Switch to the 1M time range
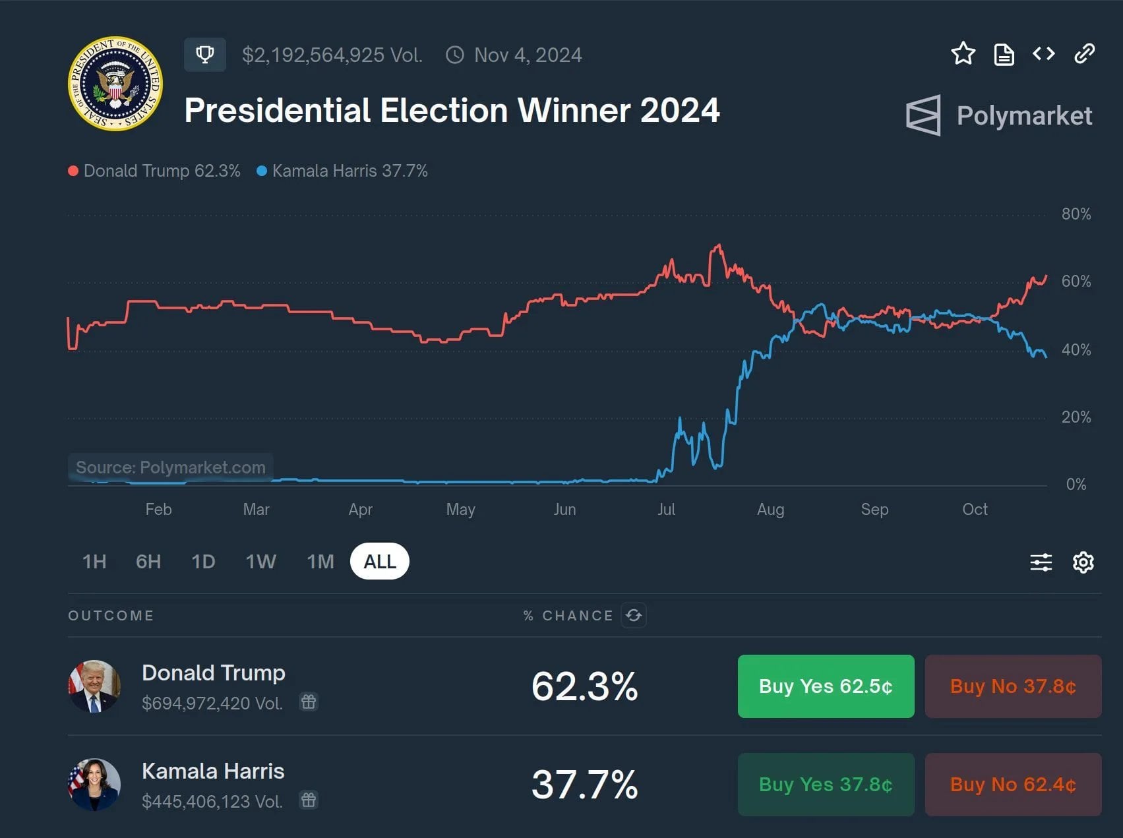Viewport: 1123px width, 838px height. click(x=320, y=562)
